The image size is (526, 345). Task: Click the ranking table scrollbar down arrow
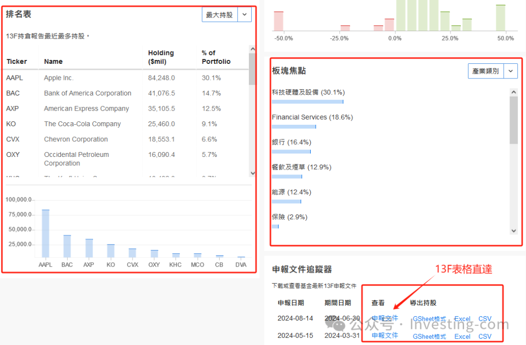[x=253, y=173]
